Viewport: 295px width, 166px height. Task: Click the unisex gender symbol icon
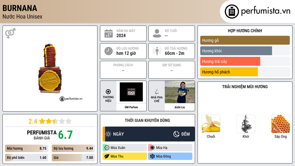coord(10,33)
